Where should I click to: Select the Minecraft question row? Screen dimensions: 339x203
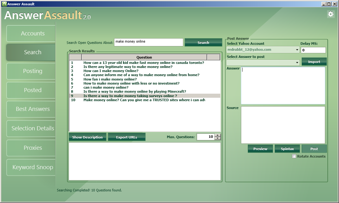145,92
